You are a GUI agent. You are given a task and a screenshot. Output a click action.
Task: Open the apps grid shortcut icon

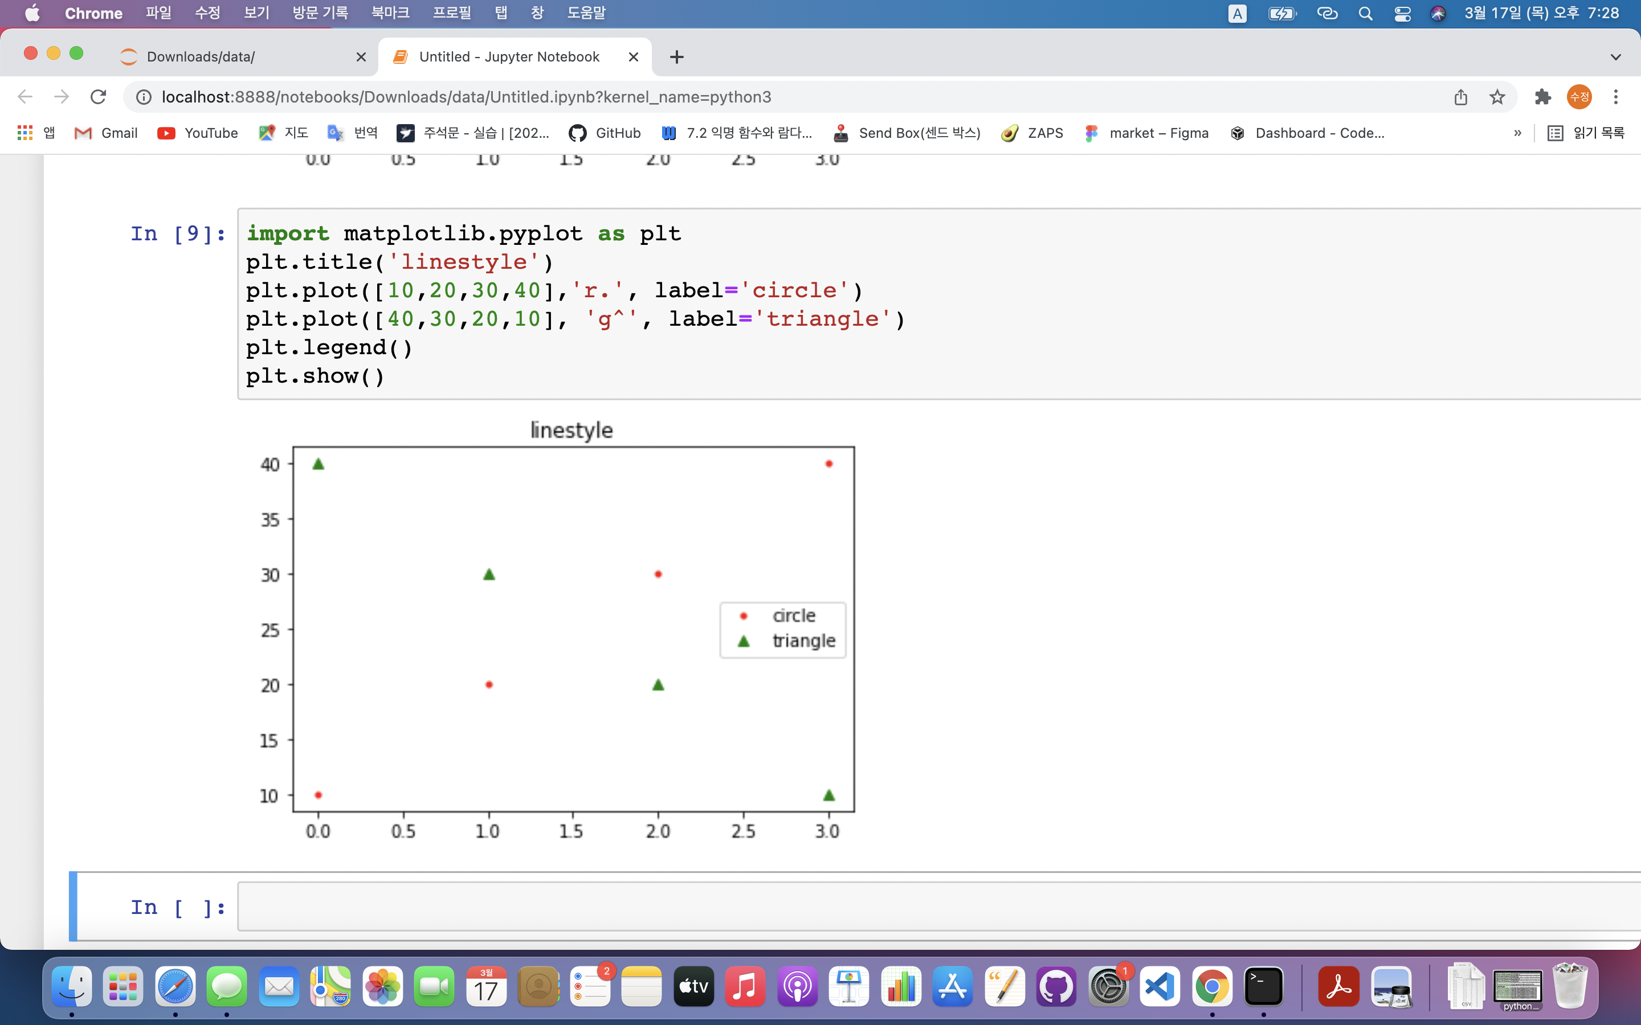point(25,133)
